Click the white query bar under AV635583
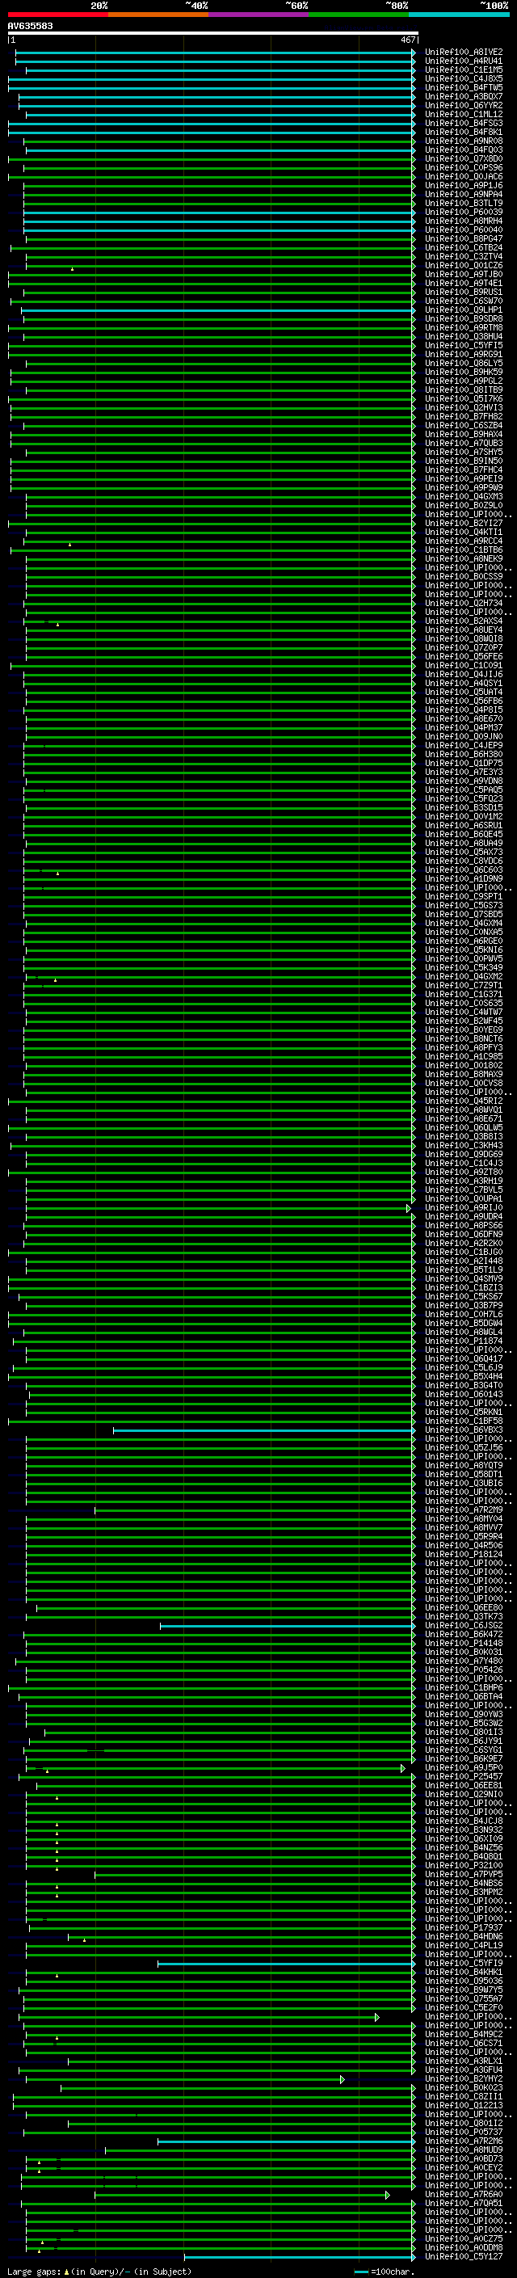Image resolution: width=517 pixels, height=2278 pixels. (x=213, y=32)
